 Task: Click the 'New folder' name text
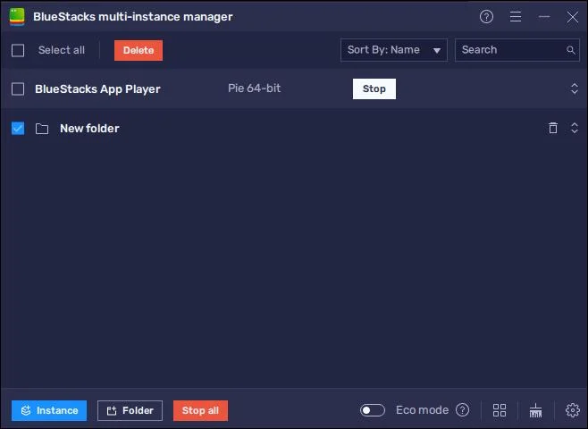(89, 129)
